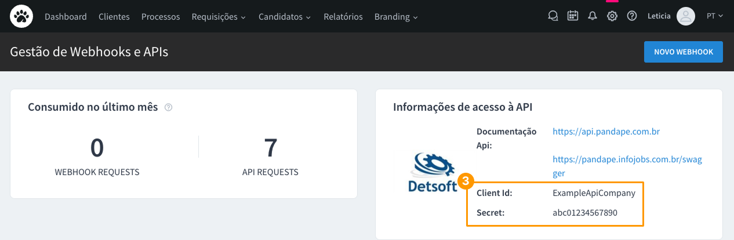
Task: Navigate to Processos
Action: pyautogui.click(x=161, y=17)
